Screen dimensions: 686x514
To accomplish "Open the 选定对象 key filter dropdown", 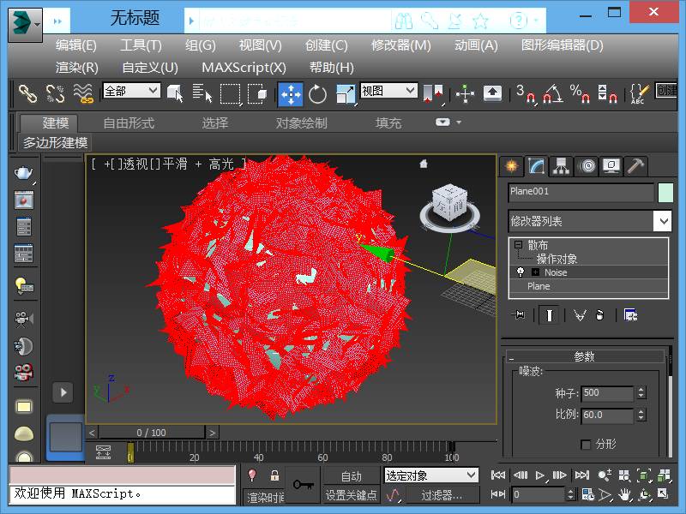I will point(431,475).
